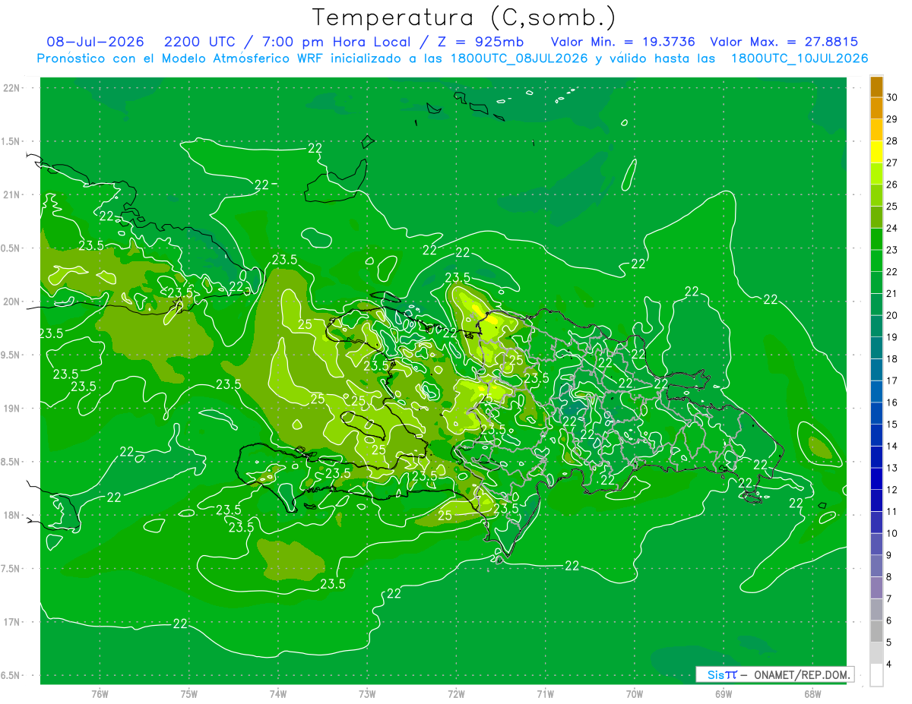Select the "08-Jul-2026" forecast date text
Viewport: 912px width, 704px height.
[x=95, y=42]
